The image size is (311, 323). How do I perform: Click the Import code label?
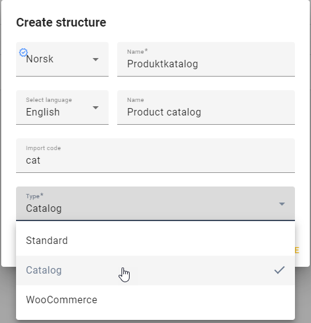pos(43,148)
